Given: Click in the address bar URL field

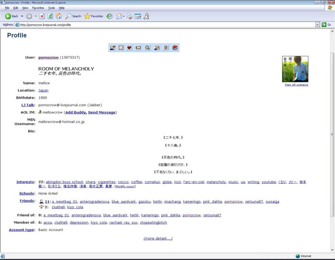Looking at the screenshot, I should (165, 25).
